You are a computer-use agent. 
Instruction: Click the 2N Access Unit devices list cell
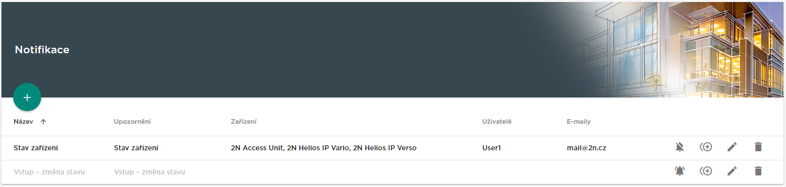coord(323,148)
